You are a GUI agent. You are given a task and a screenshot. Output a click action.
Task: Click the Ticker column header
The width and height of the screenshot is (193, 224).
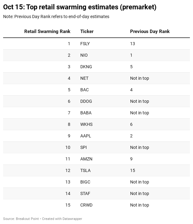click(x=87, y=31)
